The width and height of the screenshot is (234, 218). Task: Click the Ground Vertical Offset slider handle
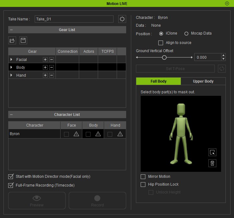pos(164,57)
